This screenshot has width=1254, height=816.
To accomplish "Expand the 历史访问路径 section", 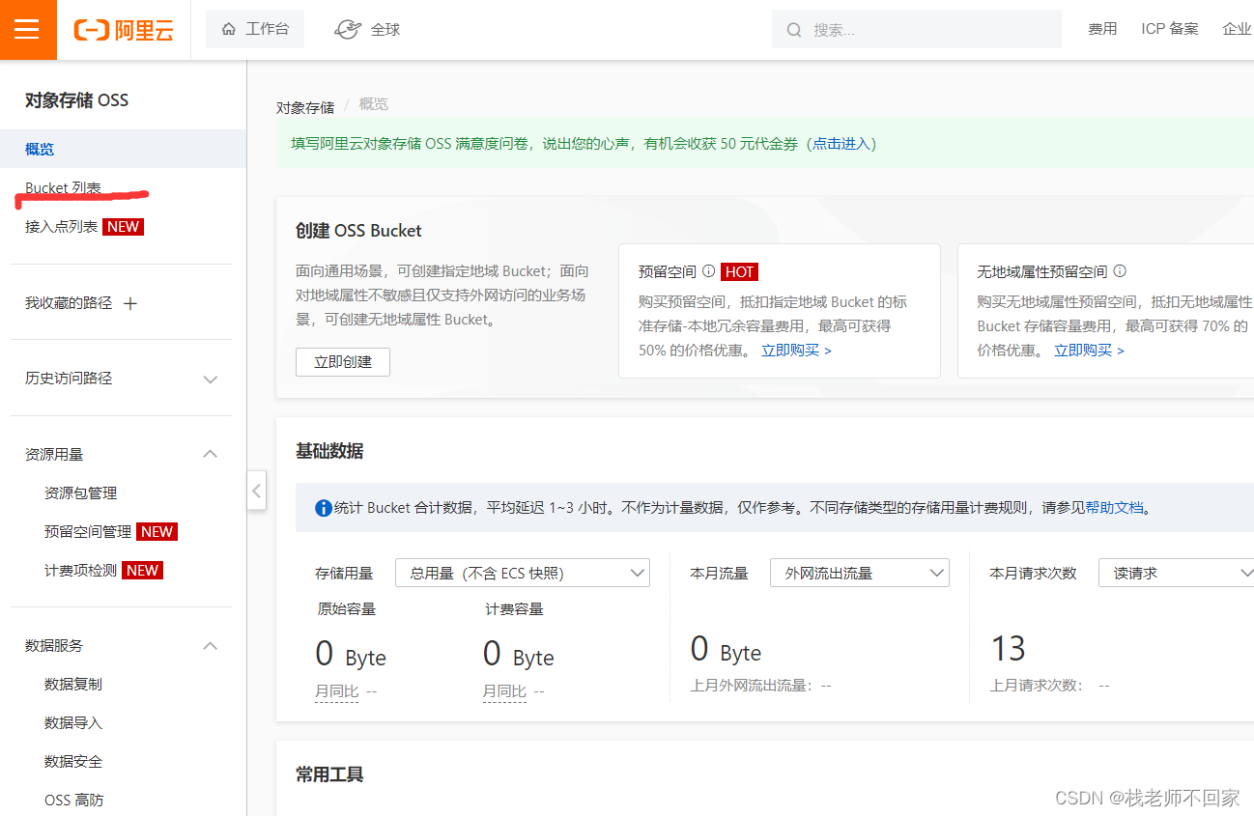I will [x=211, y=380].
